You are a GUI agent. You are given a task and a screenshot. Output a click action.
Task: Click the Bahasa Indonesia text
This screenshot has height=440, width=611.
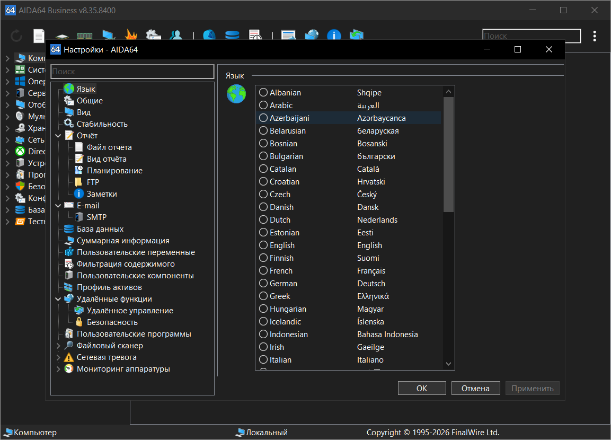coord(387,335)
